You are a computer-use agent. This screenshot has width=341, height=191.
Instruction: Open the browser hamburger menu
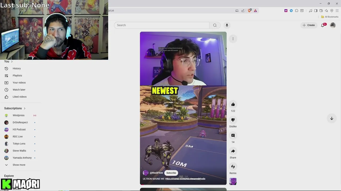point(337,11)
